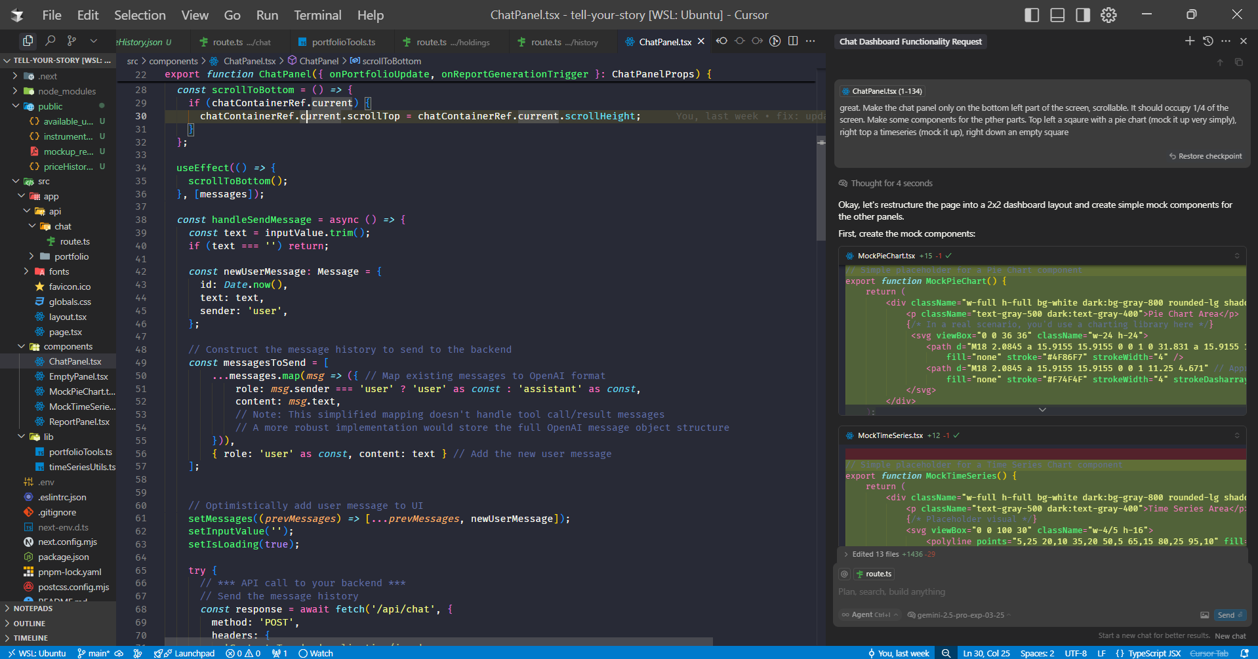
Task: Open Cursor settings gear icon
Action: (1108, 15)
